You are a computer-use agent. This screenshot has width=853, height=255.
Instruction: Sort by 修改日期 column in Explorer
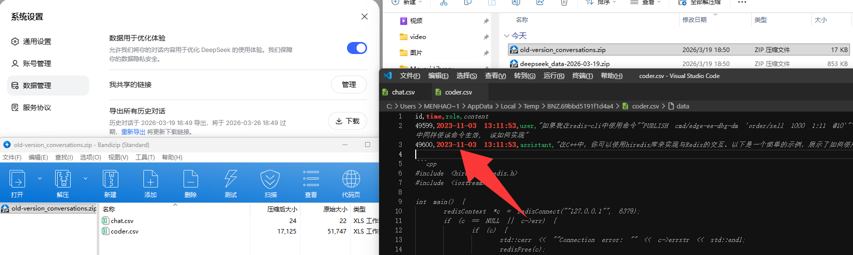pos(695,20)
